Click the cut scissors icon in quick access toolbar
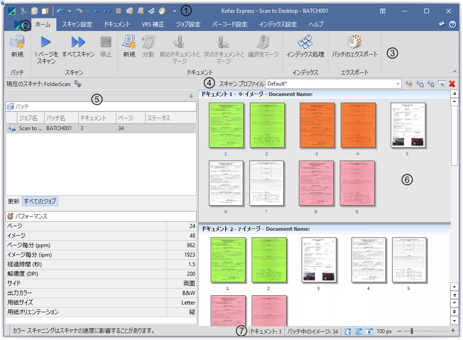Viewport: 463px width, 340px height. coord(23,10)
